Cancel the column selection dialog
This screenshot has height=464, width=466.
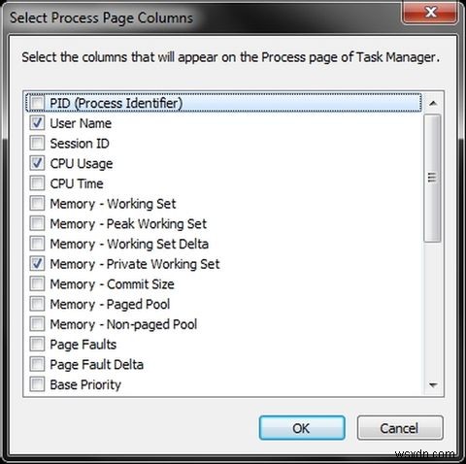pos(400,428)
